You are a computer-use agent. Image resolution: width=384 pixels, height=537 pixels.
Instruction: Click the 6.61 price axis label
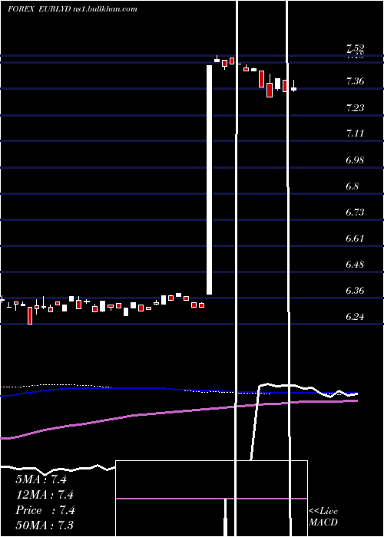355,238
